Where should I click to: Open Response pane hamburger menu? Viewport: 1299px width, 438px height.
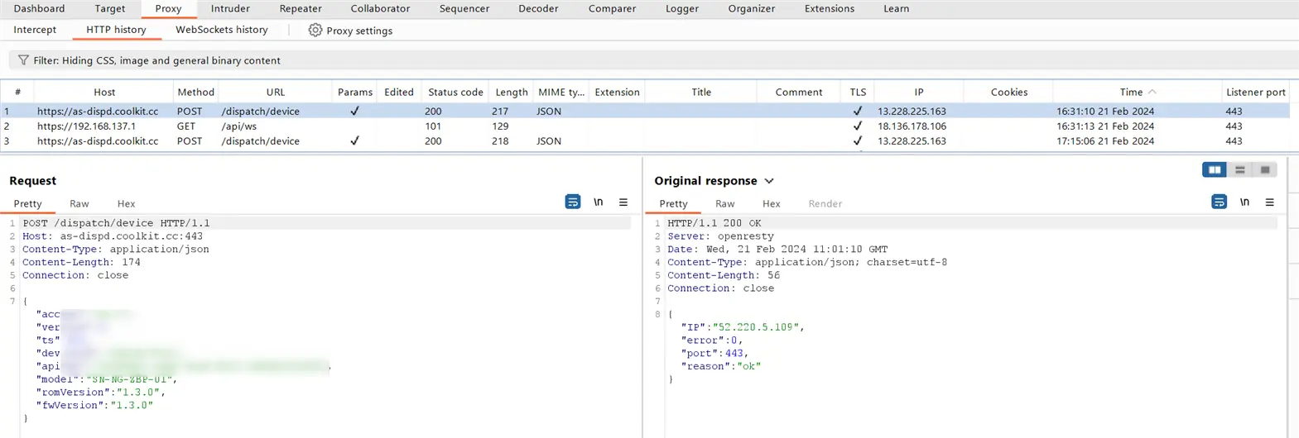click(1270, 202)
